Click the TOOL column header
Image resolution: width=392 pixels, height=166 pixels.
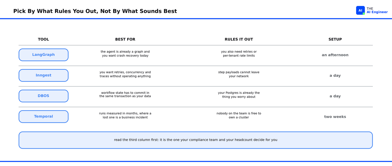[x=44, y=39]
